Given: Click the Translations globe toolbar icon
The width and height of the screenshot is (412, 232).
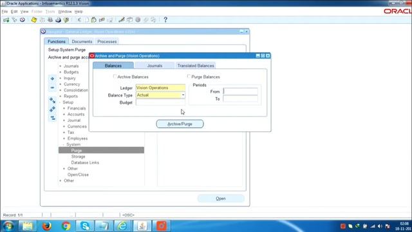Looking at the screenshot, I should coord(138,20).
